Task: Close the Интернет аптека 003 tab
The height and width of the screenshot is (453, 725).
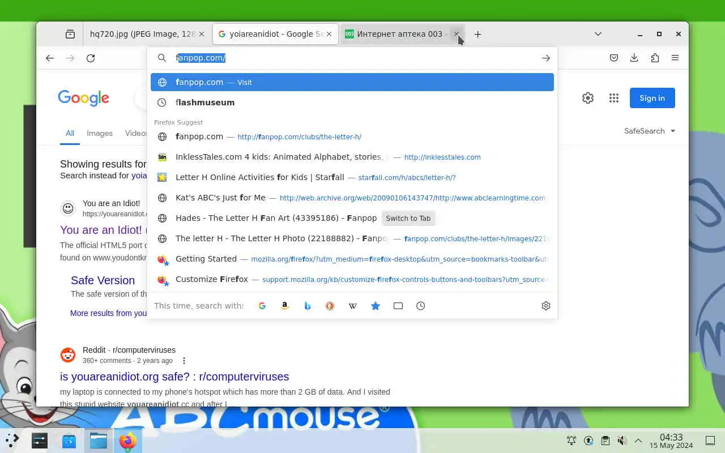Action: 457,34
